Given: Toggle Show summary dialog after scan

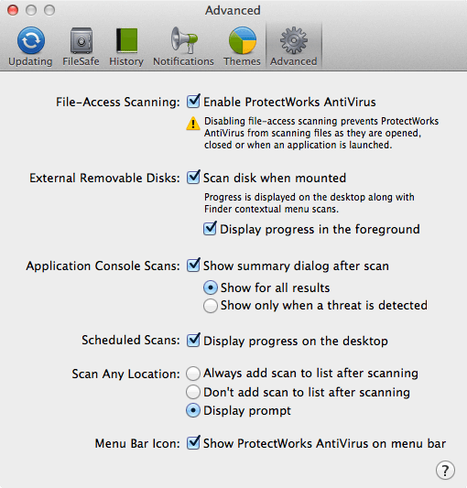Looking at the screenshot, I should point(193,266).
